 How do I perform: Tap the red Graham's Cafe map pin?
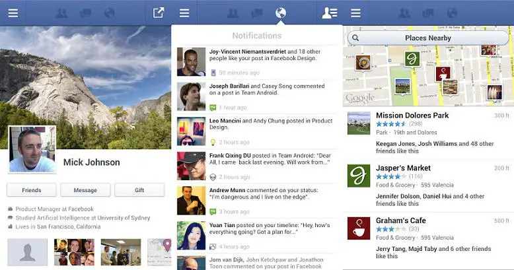(443, 75)
